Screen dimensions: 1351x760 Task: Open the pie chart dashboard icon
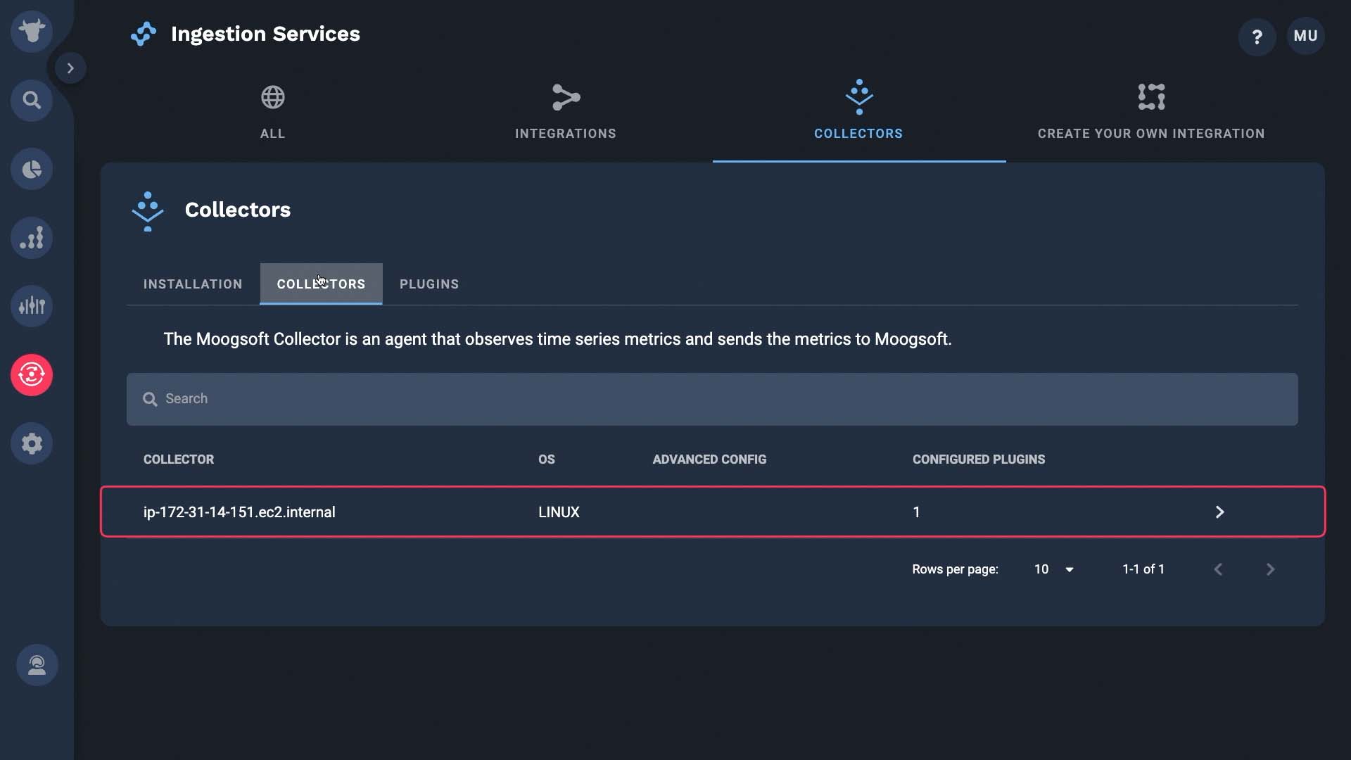point(32,169)
